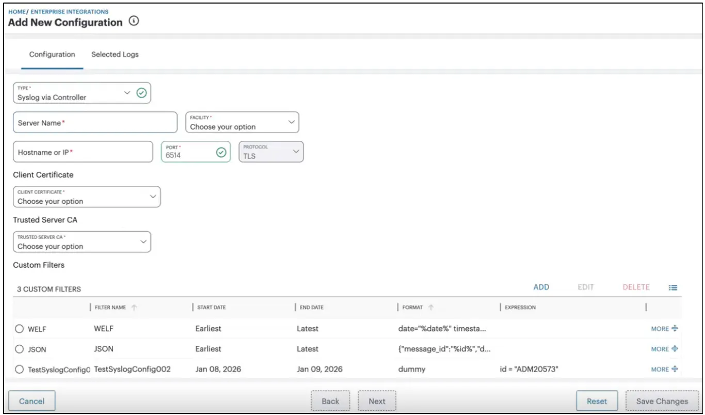Select the JSON filter radio button
Screen dimensions: 705x415
point(20,349)
